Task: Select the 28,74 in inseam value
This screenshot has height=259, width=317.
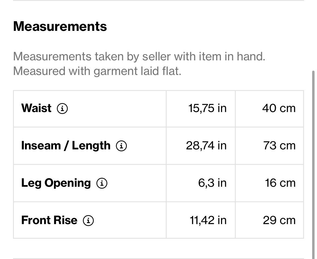Action: (x=206, y=146)
